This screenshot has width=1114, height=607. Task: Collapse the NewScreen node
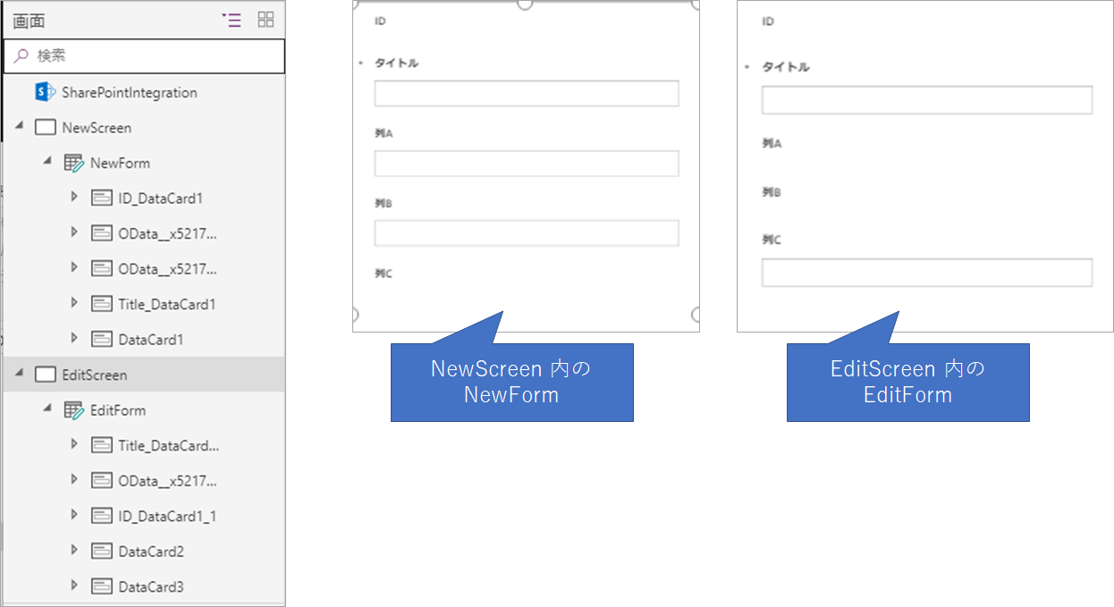coord(20,127)
